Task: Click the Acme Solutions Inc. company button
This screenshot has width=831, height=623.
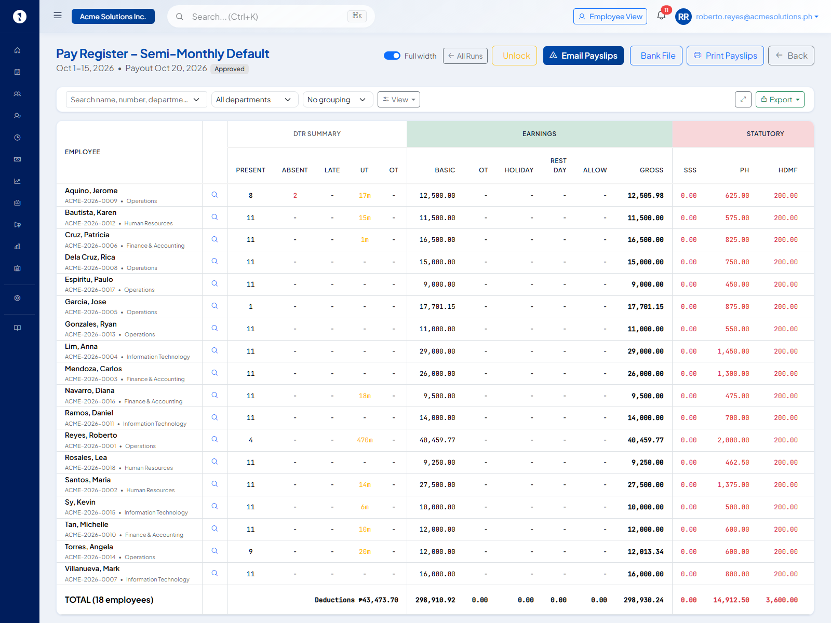Action: [x=113, y=17]
